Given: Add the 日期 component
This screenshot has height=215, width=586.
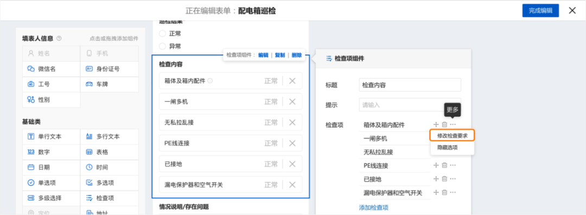Looking at the screenshot, I should tap(51, 167).
